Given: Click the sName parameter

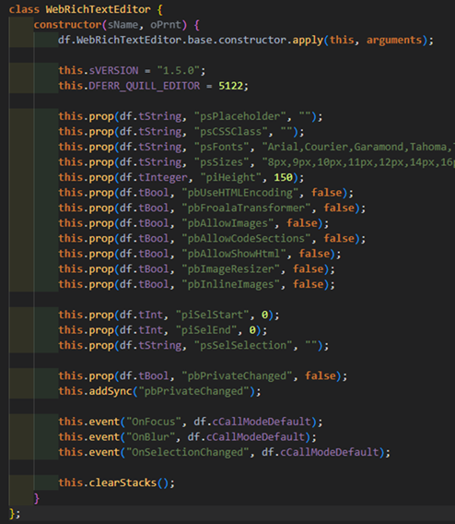Looking at the screenshot, I should coord(122,25).
